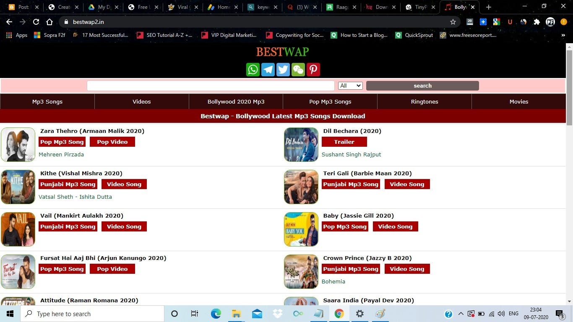Screen dimensions: 573x322
Task: Switch to the TinyPNG browser tab
Action: [420, 7]
